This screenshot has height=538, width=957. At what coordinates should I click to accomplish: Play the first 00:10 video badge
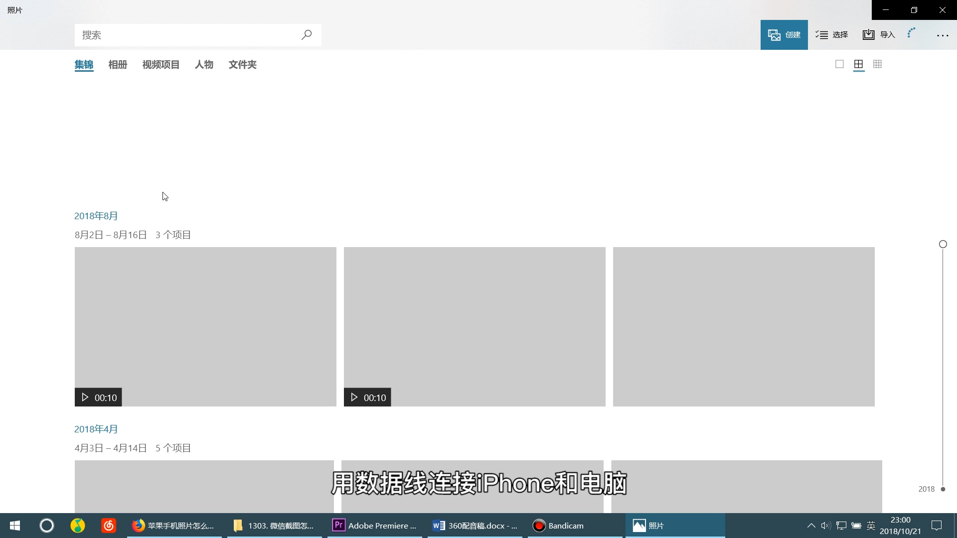click(98, 398)
